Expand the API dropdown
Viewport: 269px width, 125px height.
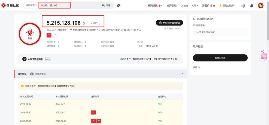click(x=195, y=6)
